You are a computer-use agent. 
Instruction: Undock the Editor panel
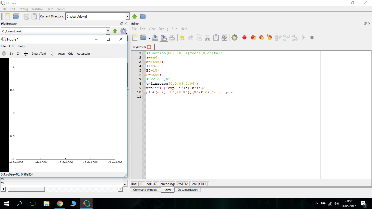tap(365, 24)
